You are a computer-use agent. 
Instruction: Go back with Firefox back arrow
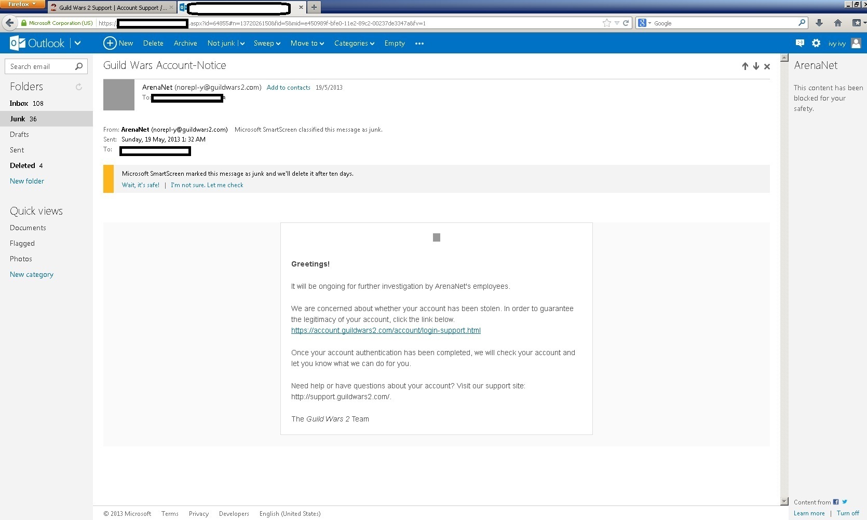[x=9, y=23]
